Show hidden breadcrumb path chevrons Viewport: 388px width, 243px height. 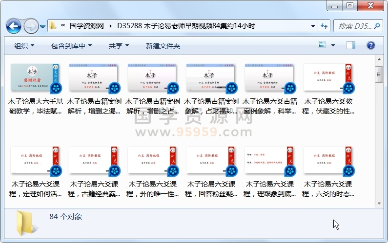63,25
